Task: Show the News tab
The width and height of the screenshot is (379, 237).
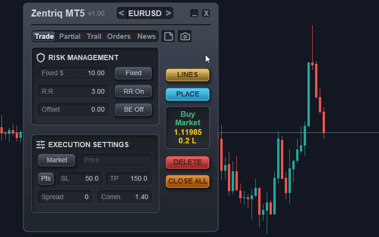Action: 146,36
